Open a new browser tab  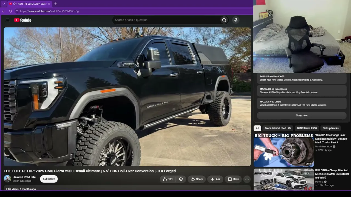(x=56, y=4)
